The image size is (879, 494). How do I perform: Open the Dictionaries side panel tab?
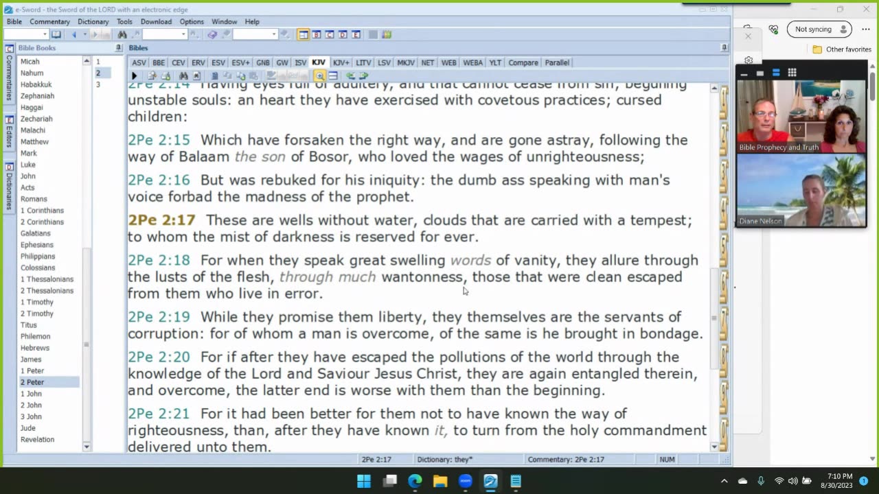pos(9,187)
